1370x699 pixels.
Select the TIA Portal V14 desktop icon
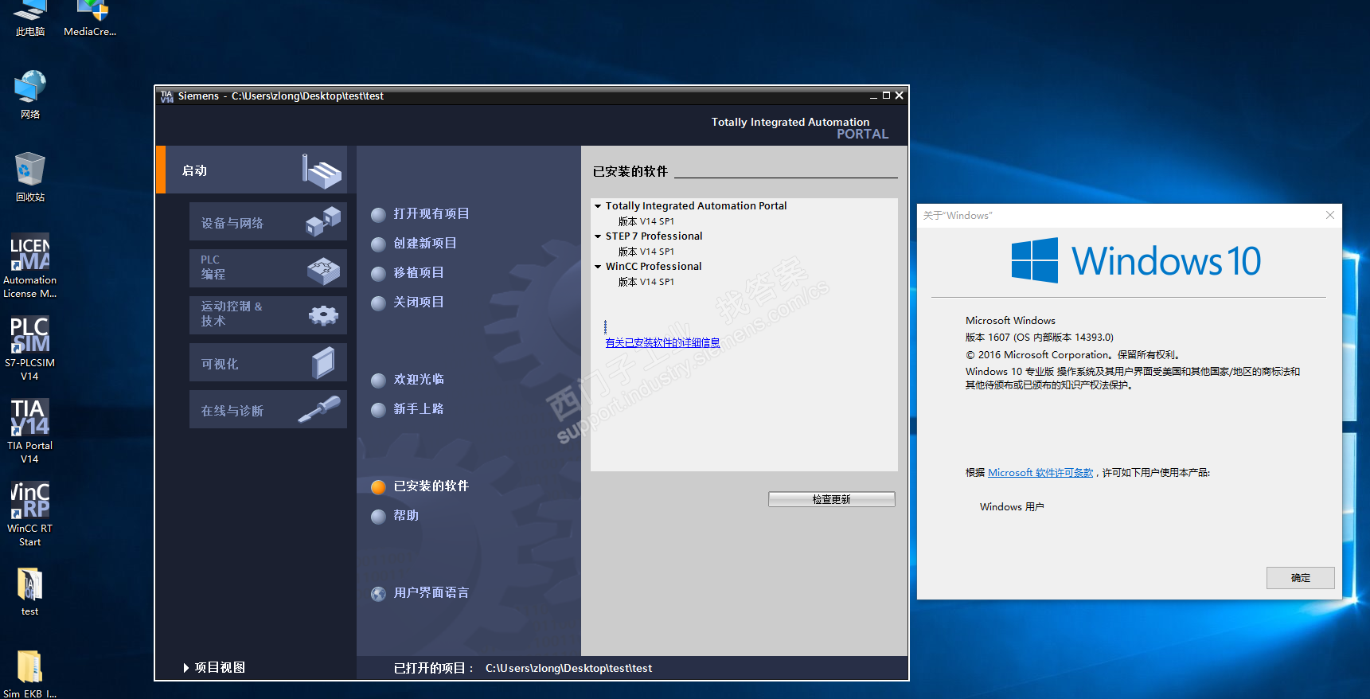coord(30,432)
